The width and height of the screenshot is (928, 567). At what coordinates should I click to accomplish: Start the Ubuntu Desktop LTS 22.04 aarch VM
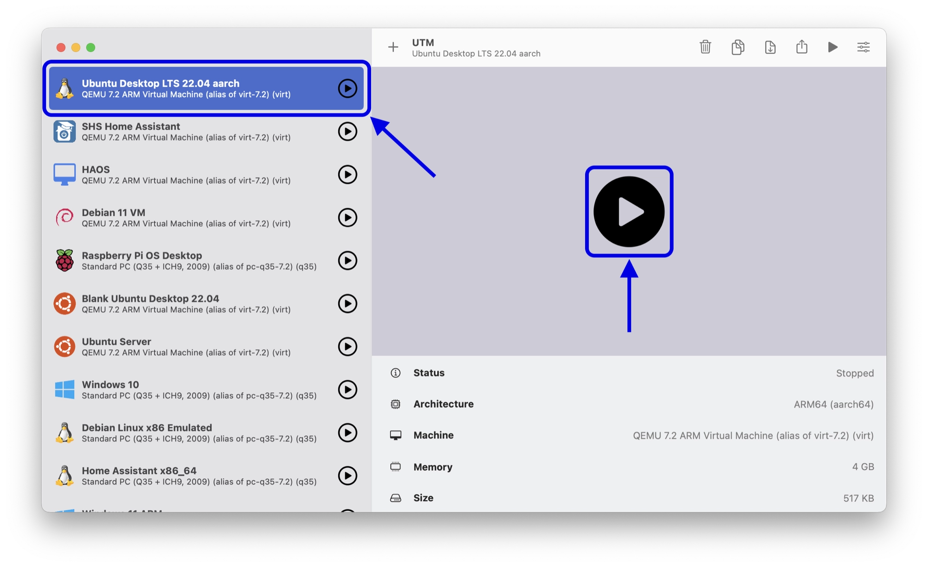(348, 88)
